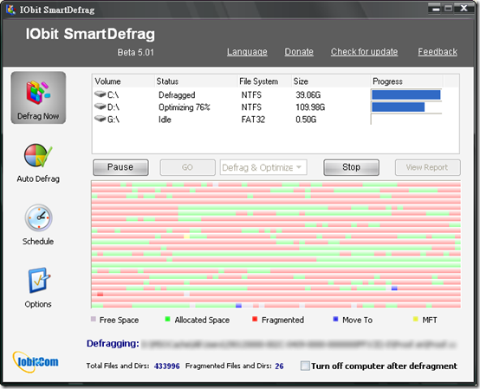The width and height of the screenshot is (480, 389).
Task: Click the D:\ drive icon
Action: (101, 107)
